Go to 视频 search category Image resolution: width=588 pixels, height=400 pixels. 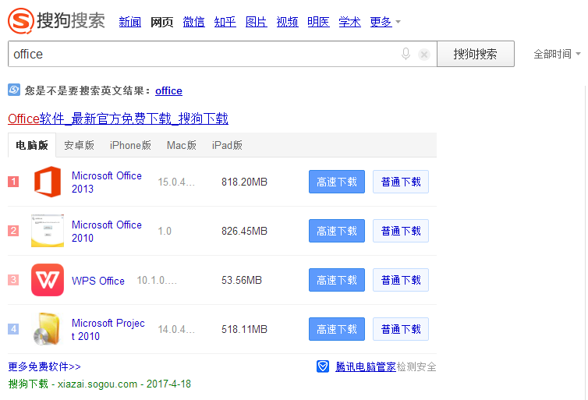tap(287, 22)
